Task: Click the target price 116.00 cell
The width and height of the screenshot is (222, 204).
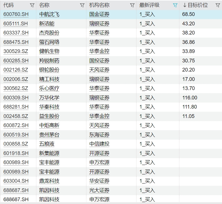Action: [x=190, y=98]
